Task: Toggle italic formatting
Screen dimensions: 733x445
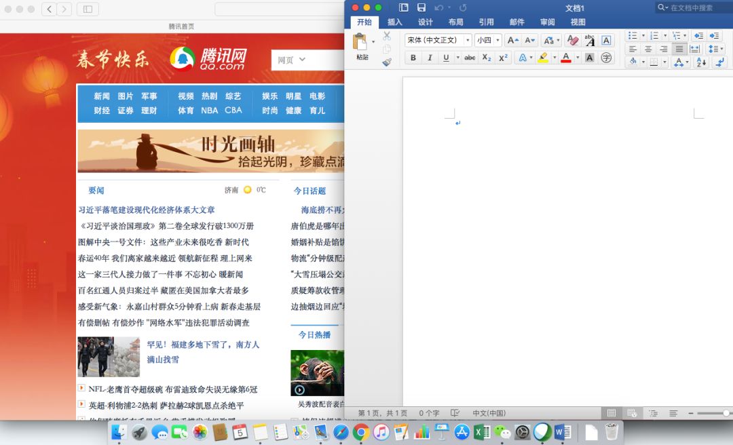Action: click(x=430, y=58)
